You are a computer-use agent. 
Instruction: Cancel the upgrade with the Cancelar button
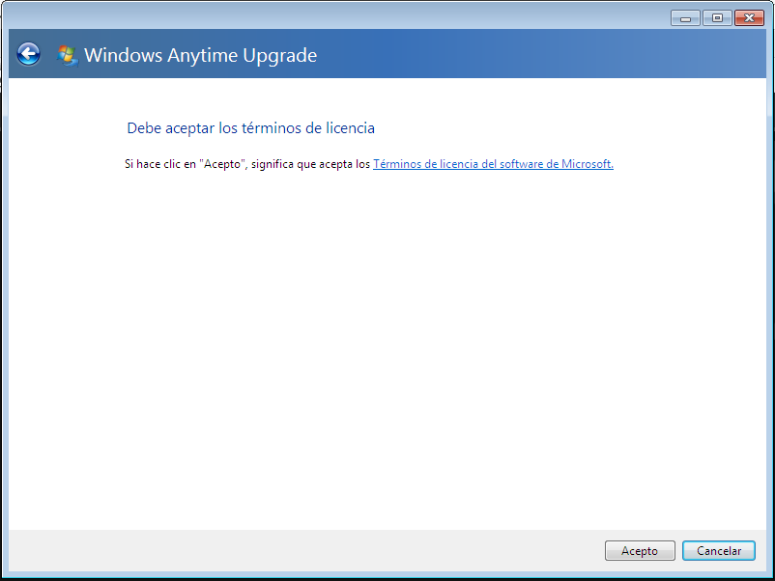click(719, 550)
